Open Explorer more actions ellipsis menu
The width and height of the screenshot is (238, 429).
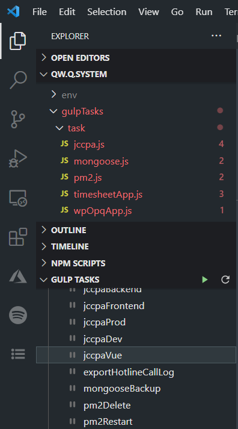pyautogui.click(x=216, y=36)
